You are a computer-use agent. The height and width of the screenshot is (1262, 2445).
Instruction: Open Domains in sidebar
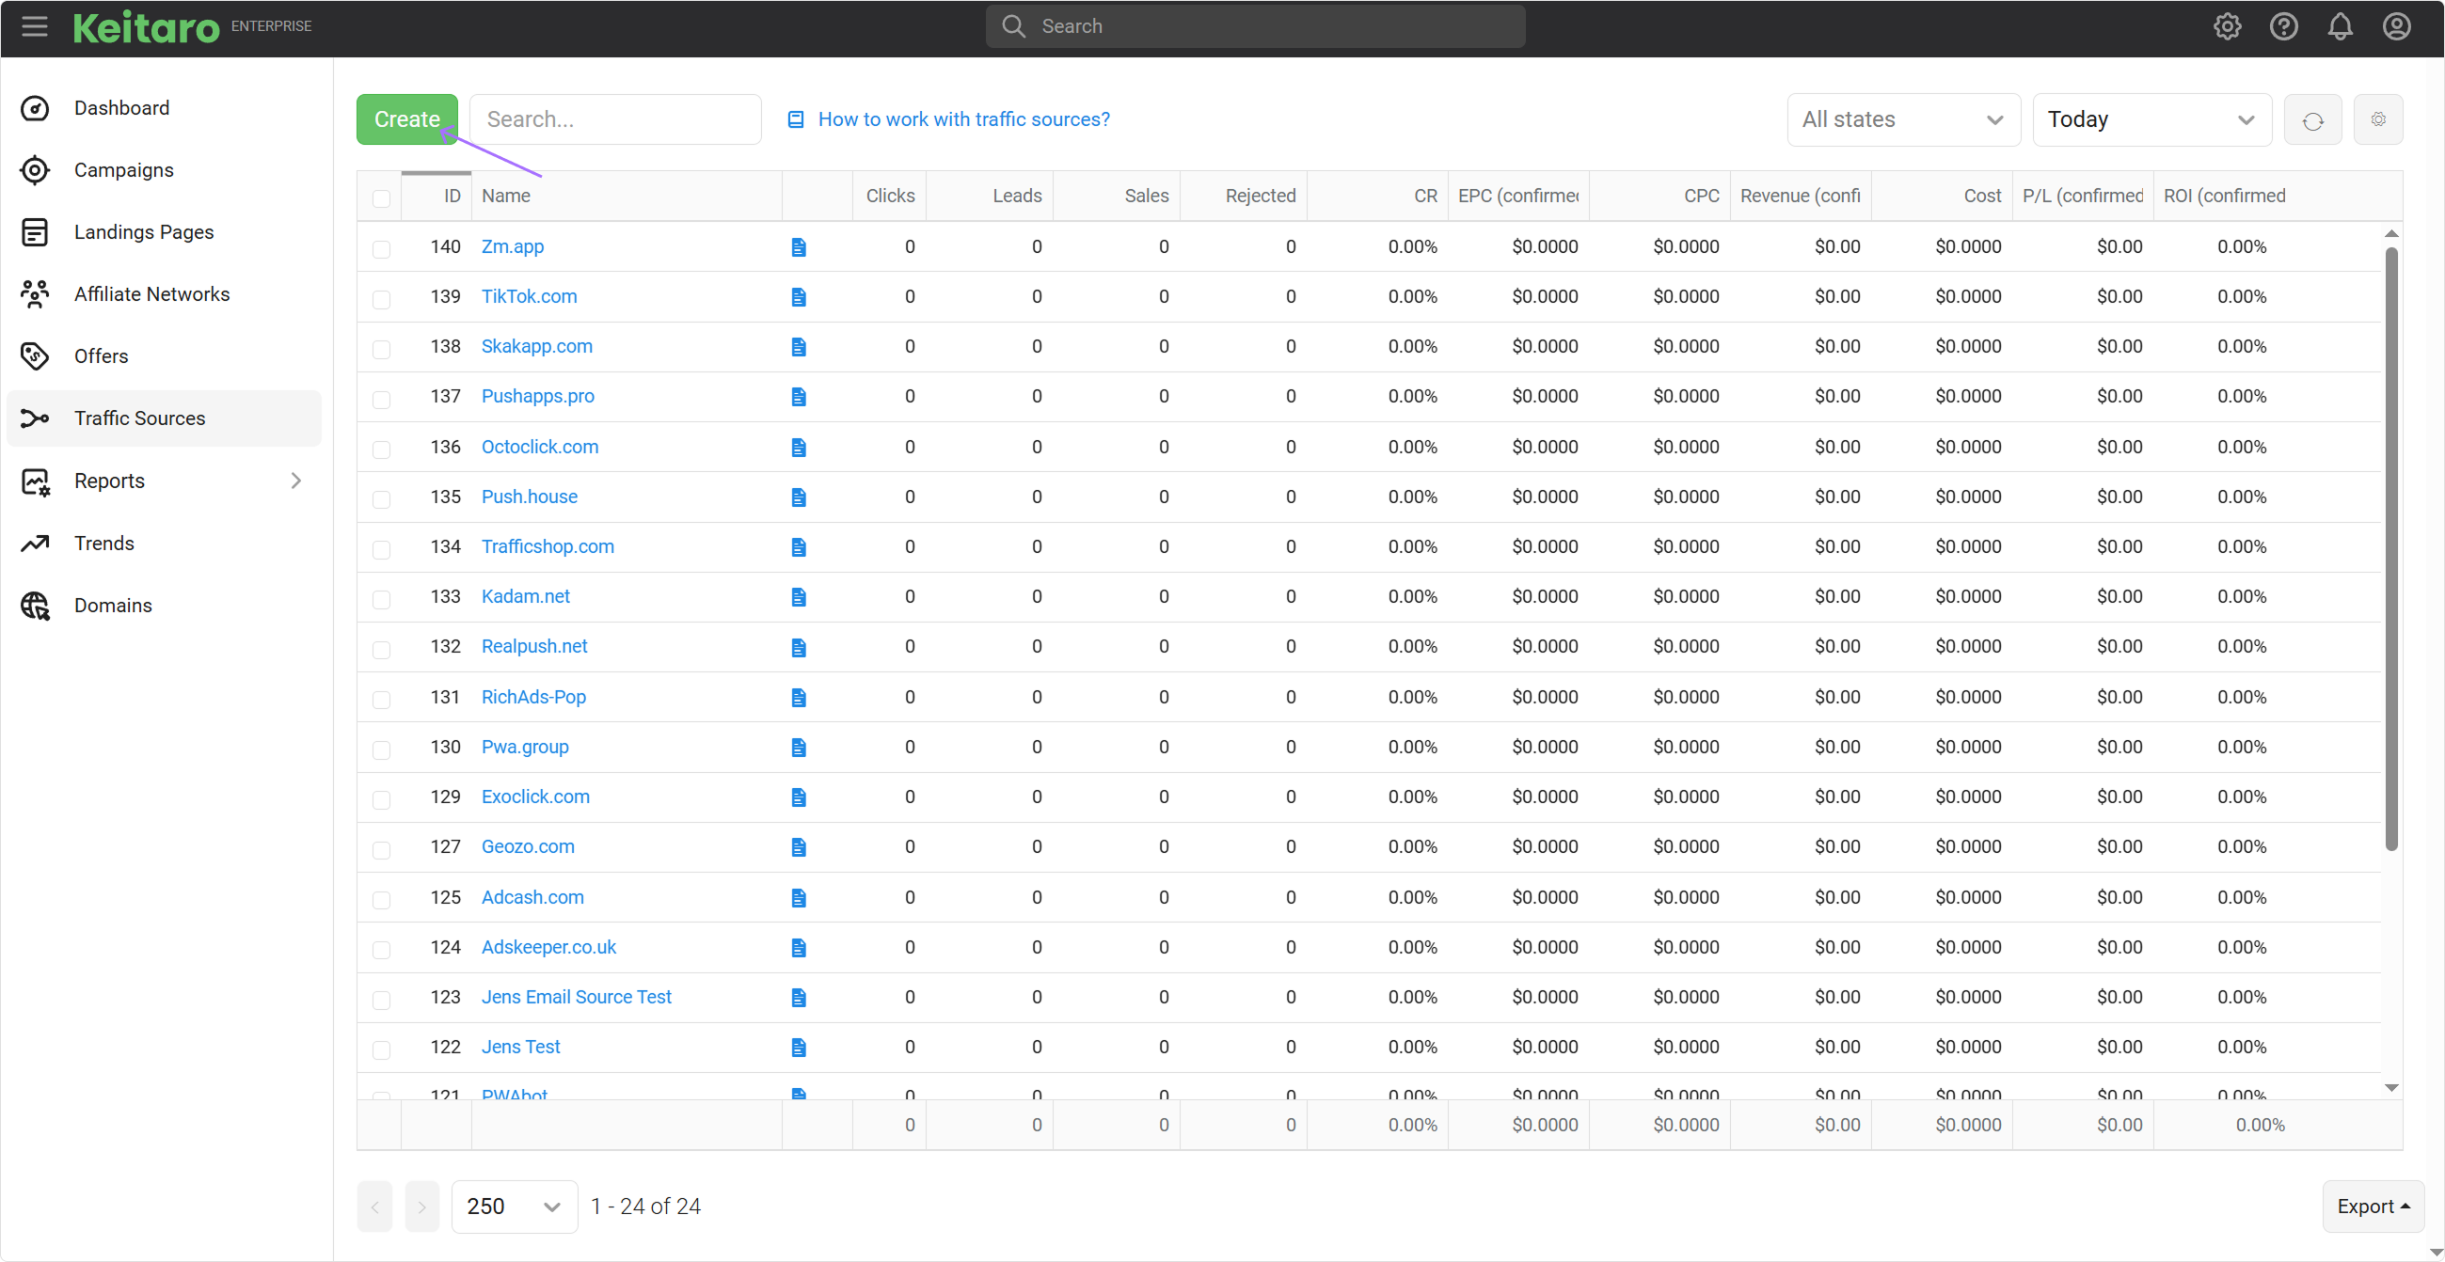point(165,606)
